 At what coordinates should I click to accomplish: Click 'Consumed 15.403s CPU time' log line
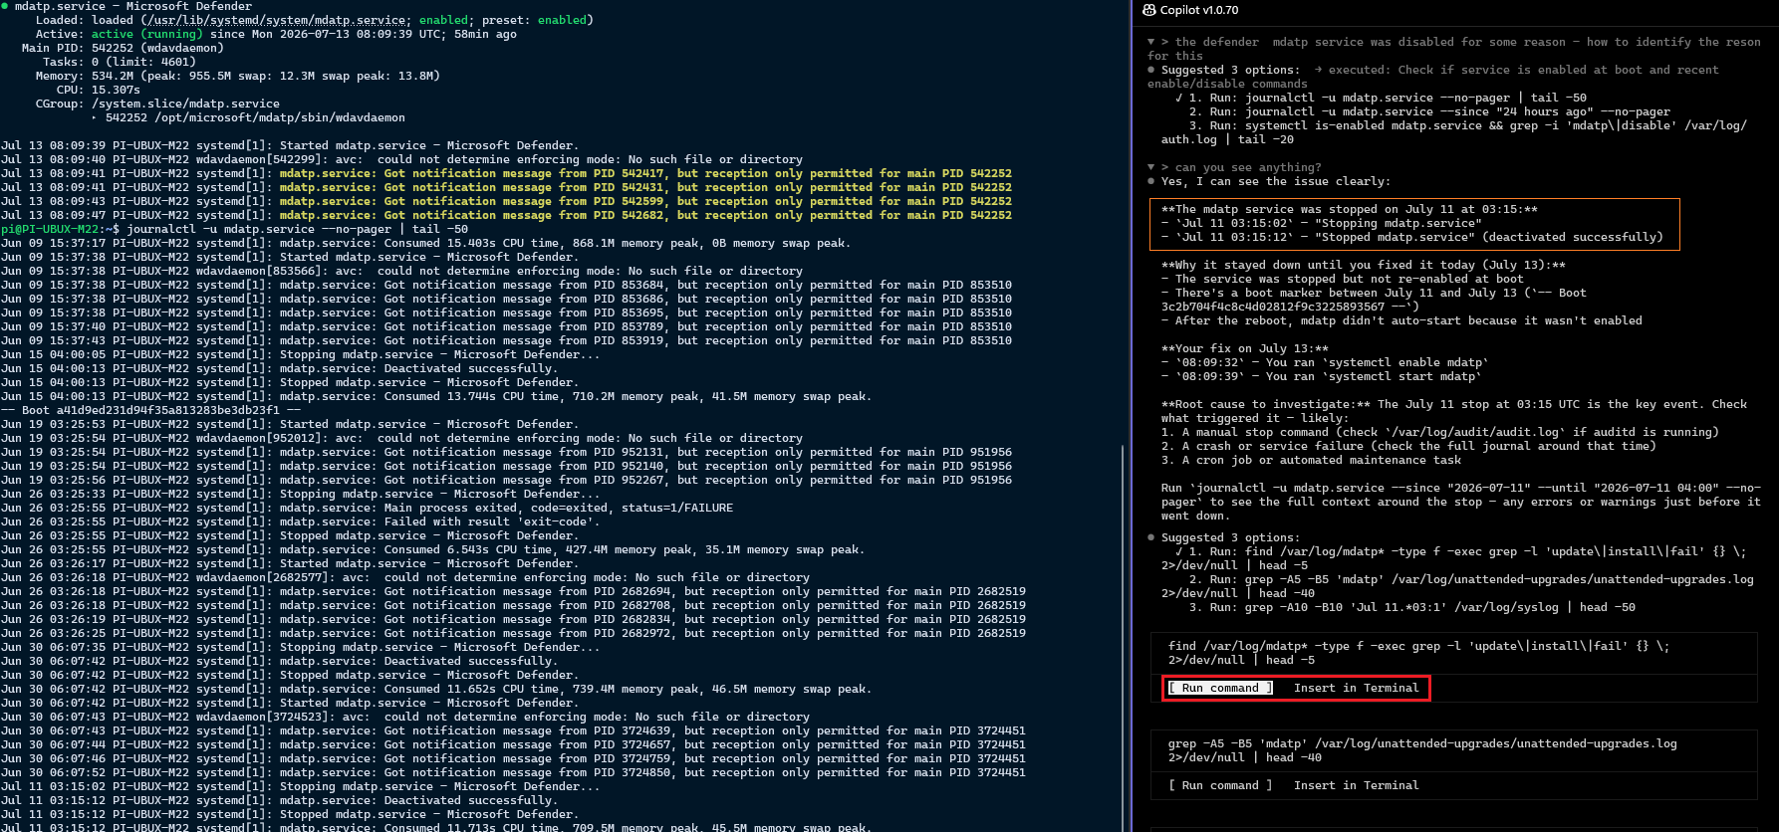tap(426, 243)
